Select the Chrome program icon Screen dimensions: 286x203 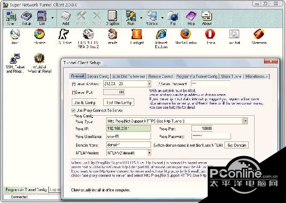click(40, 37)
